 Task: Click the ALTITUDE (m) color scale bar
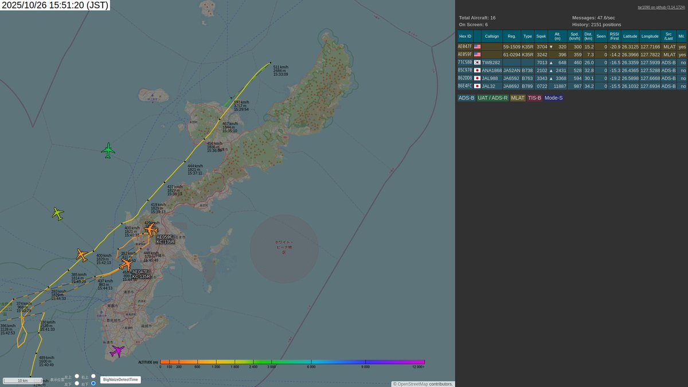[x=292, y=362]
